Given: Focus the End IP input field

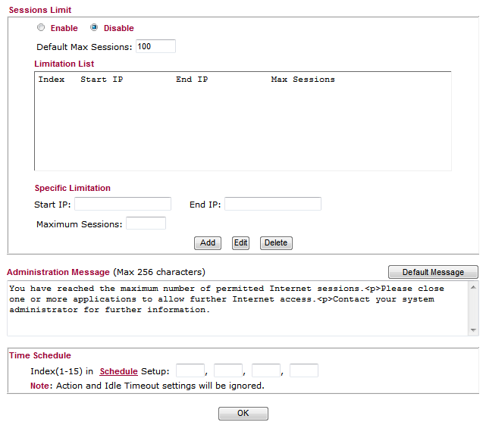Looking at the screenshot, I should click(x=273, y=204).
